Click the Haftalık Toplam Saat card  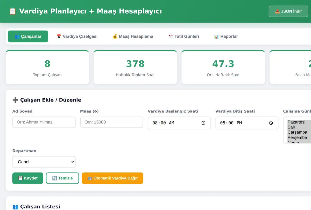(135, 67)
